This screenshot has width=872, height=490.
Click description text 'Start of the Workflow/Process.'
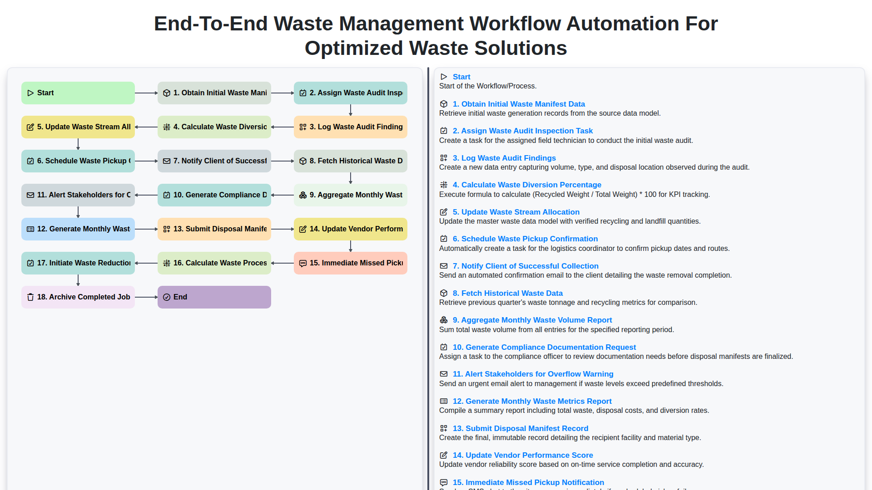click(488, 86)
